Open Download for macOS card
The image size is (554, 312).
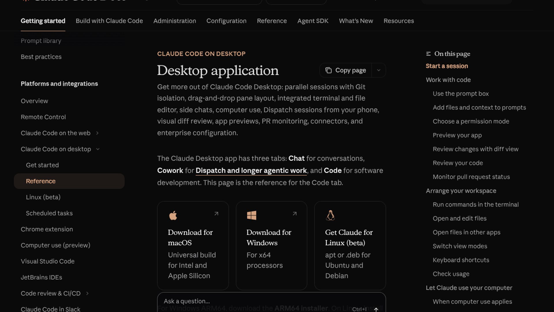[193, 246]
